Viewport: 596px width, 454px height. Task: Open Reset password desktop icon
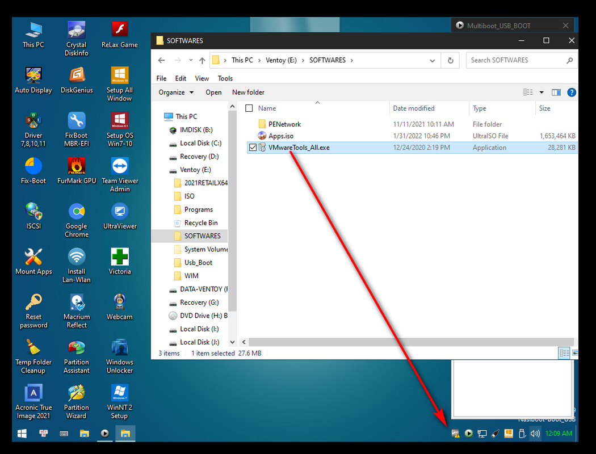[x=33, y=311]
